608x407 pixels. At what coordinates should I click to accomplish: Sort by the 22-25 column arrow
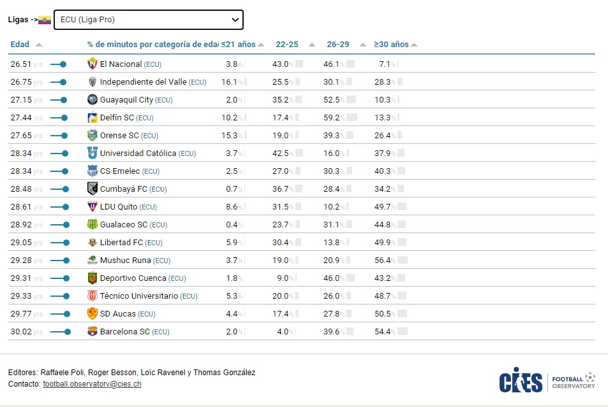click(312, 45)
